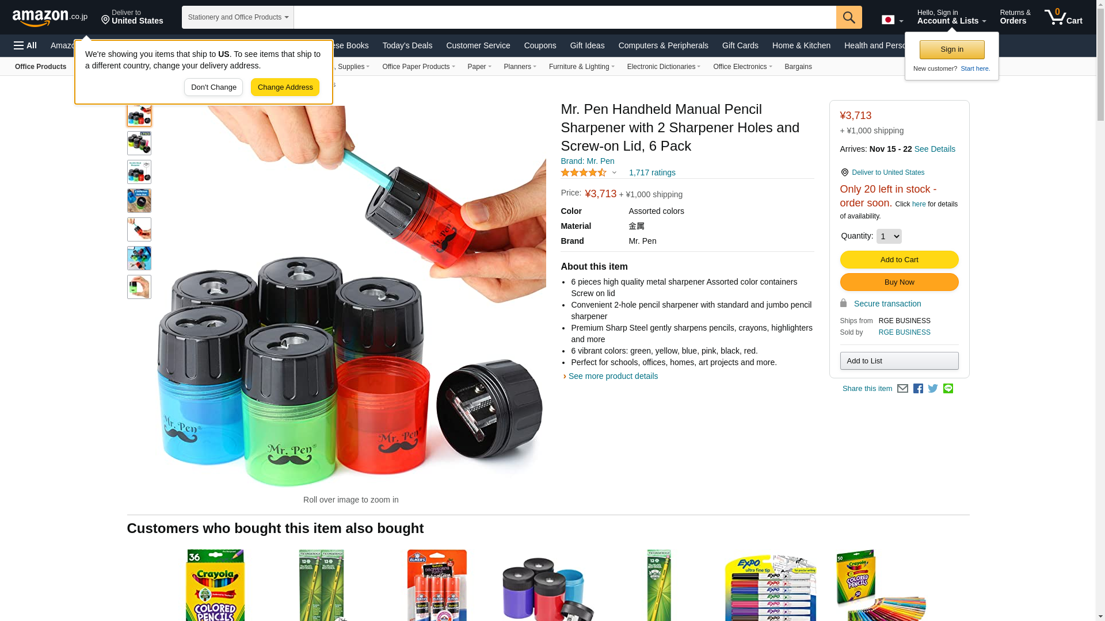Select the second product thumbnail image

pyautogui.click(x=139, y=143)
